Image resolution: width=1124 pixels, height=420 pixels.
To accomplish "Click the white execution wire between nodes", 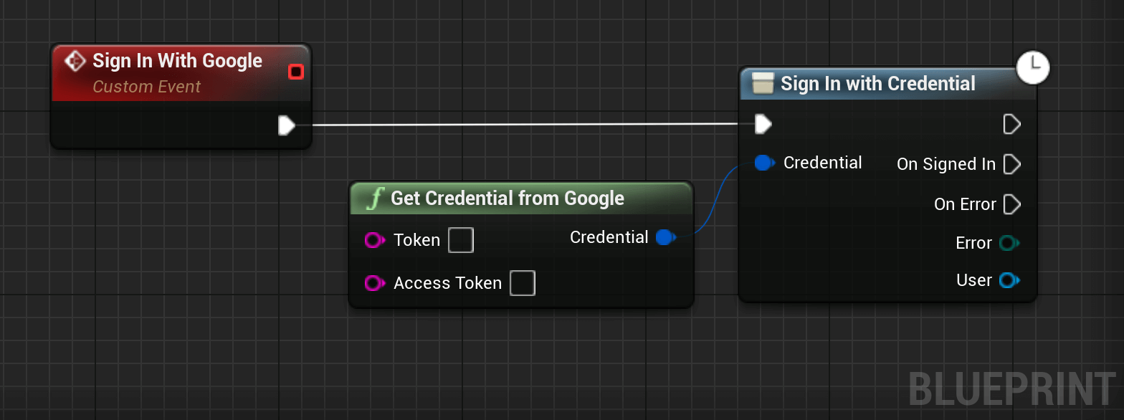I will coord(523,125).
